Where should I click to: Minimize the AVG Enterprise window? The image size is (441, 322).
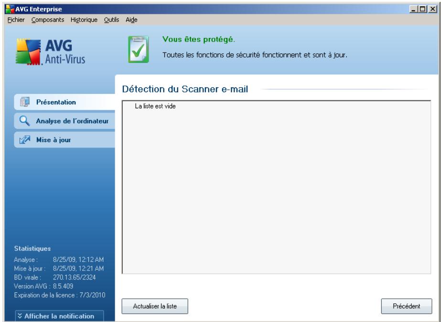[413, 9]
